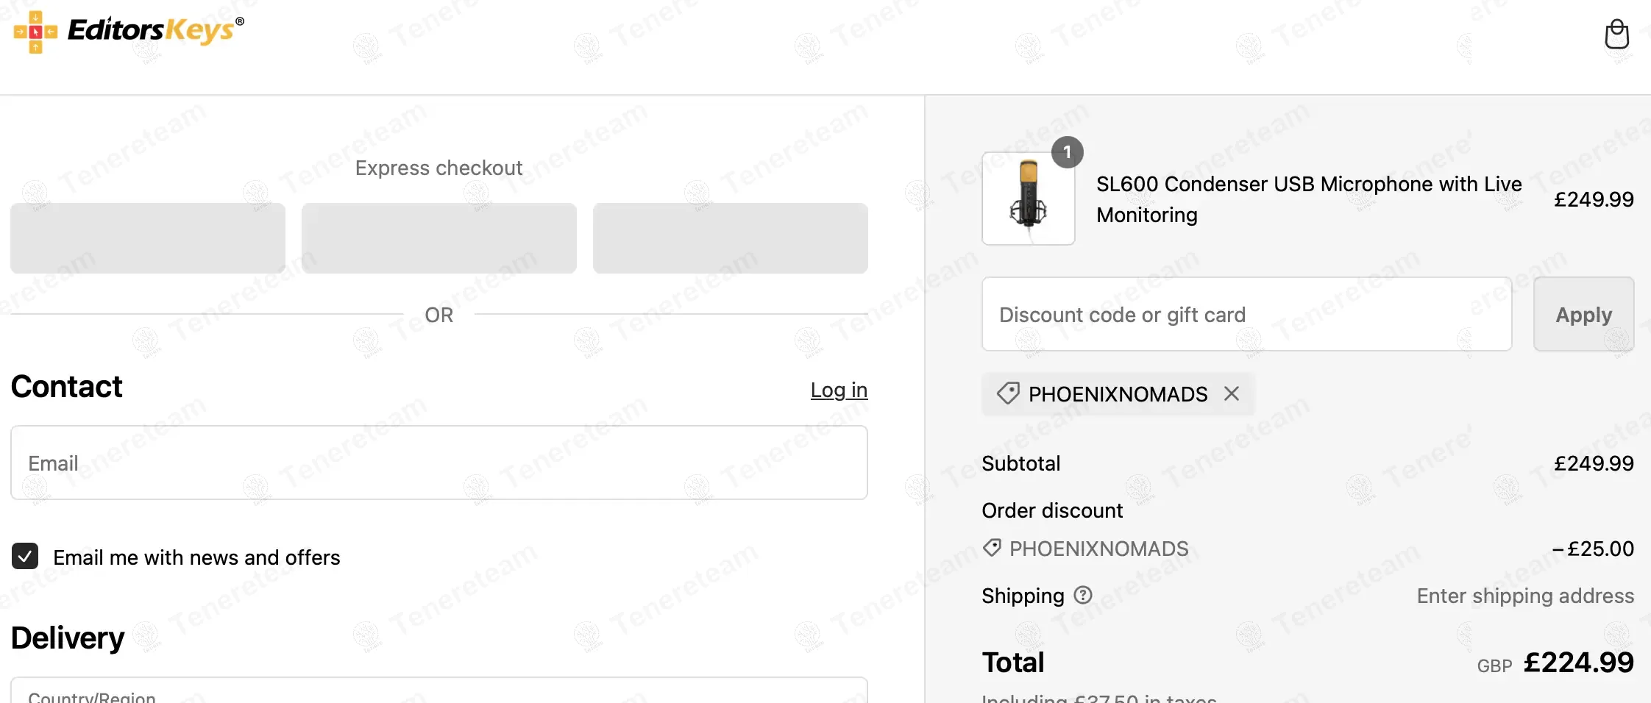This screenshot has width=1651, height=703.
Task: Open the Country/Region dropdown
Action: pos(439,693)
